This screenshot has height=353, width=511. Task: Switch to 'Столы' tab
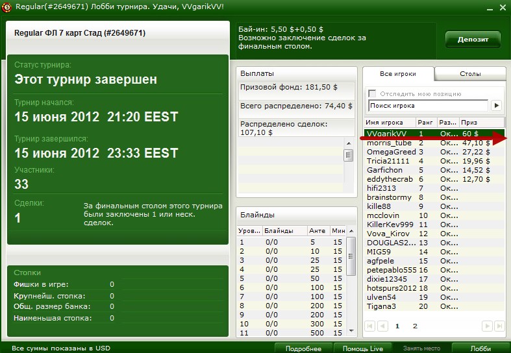point(470,74)
